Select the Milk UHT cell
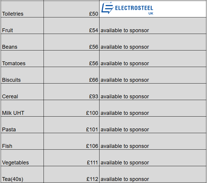Screen dimensions: 207x183 click(x=13, y=113)
